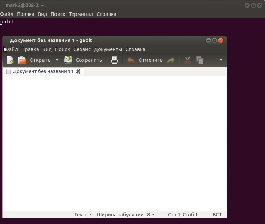Click the ВСТ insert mode indicator
Image resolution: width=265 pixels, height=224 pixels.
217,215
